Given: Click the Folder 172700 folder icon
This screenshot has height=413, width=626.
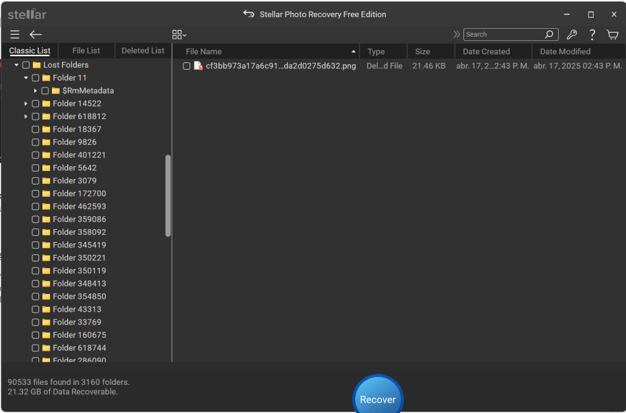Looking at the screenshot, I should pyautogui.click(x=46, y=194).
